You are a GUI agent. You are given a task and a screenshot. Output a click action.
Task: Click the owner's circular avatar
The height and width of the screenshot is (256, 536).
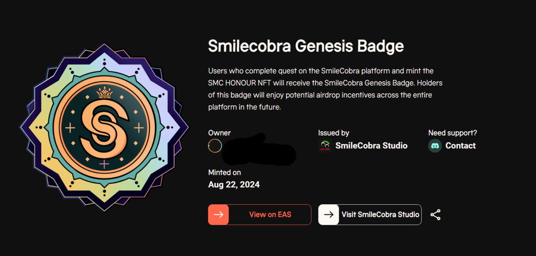[215, 146]
